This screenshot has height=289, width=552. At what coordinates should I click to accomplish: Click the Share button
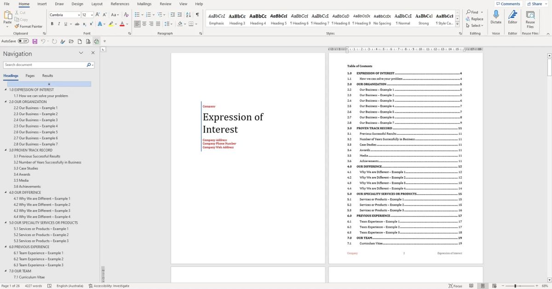535,4
